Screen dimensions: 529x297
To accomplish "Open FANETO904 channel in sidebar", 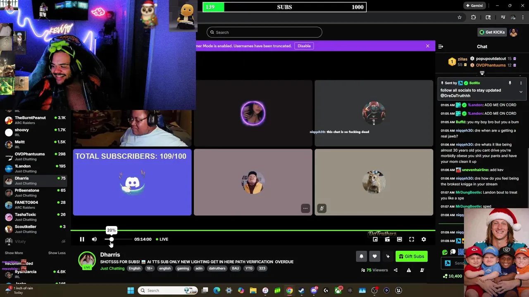I will [x=35, y=205].
